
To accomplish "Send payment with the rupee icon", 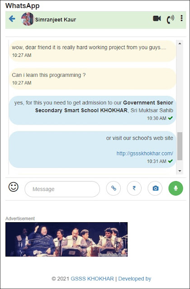I will point(134,188).
